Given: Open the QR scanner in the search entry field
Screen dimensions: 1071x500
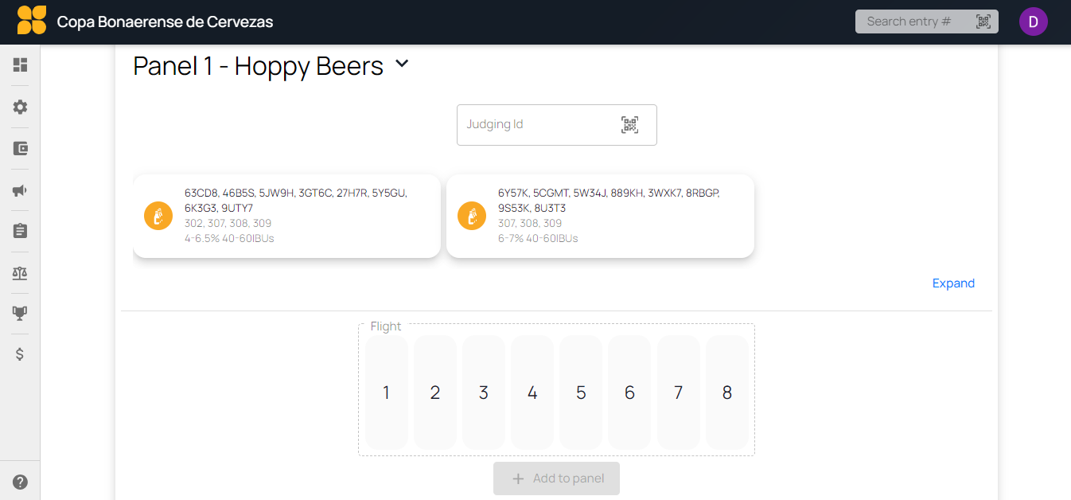Looking at the screenshot, I should point(982,21).
